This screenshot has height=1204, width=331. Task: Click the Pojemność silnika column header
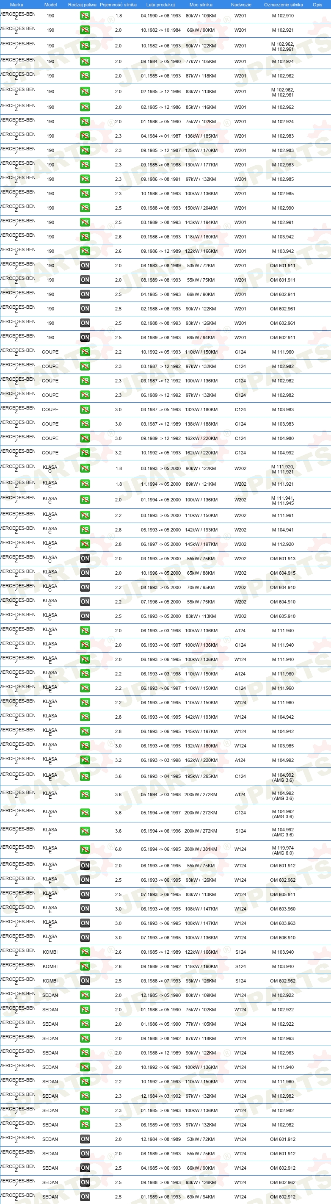[118, 5]
